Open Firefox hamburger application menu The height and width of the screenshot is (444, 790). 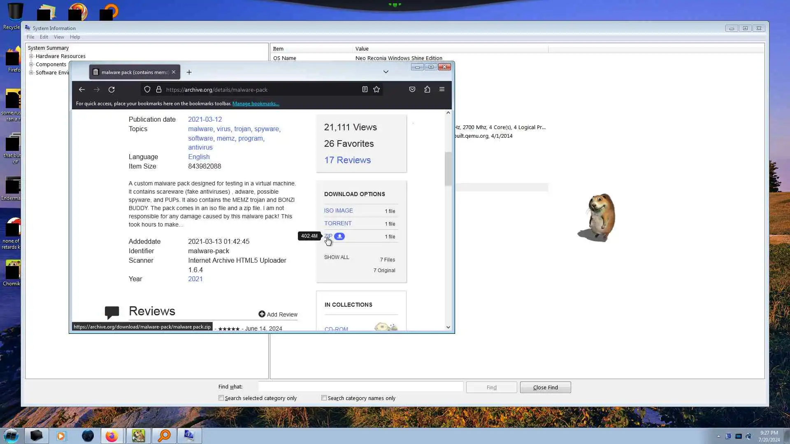coord(442,89)
